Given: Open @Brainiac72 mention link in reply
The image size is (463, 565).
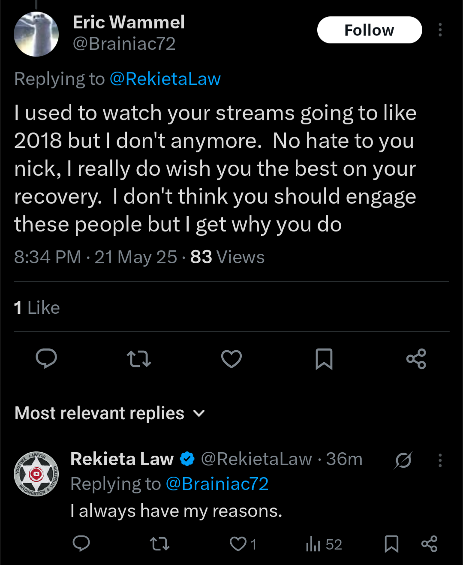Looking at the screenshot, I should click(x=217, y=484).
